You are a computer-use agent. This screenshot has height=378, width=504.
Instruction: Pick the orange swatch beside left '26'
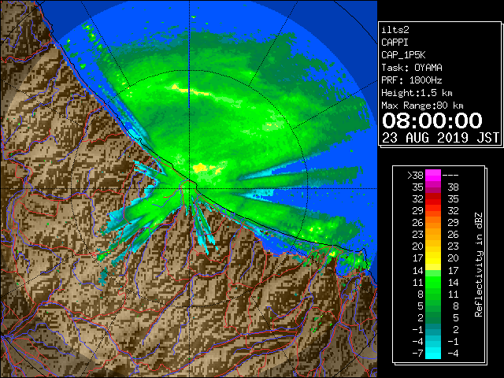pyautogui.click(x=433, y=223)
